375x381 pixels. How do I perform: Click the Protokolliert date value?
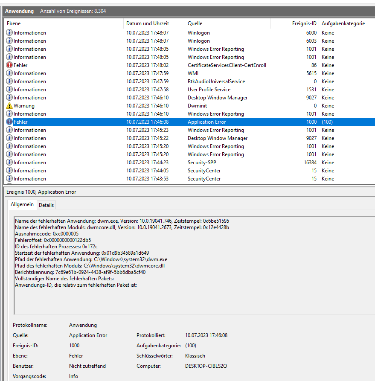coord(206,335)
